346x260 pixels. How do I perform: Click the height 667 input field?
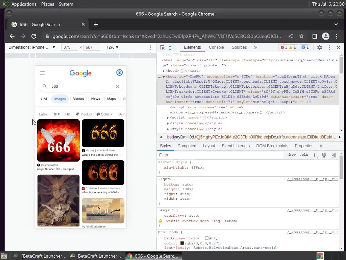click(x=91, y=47)
